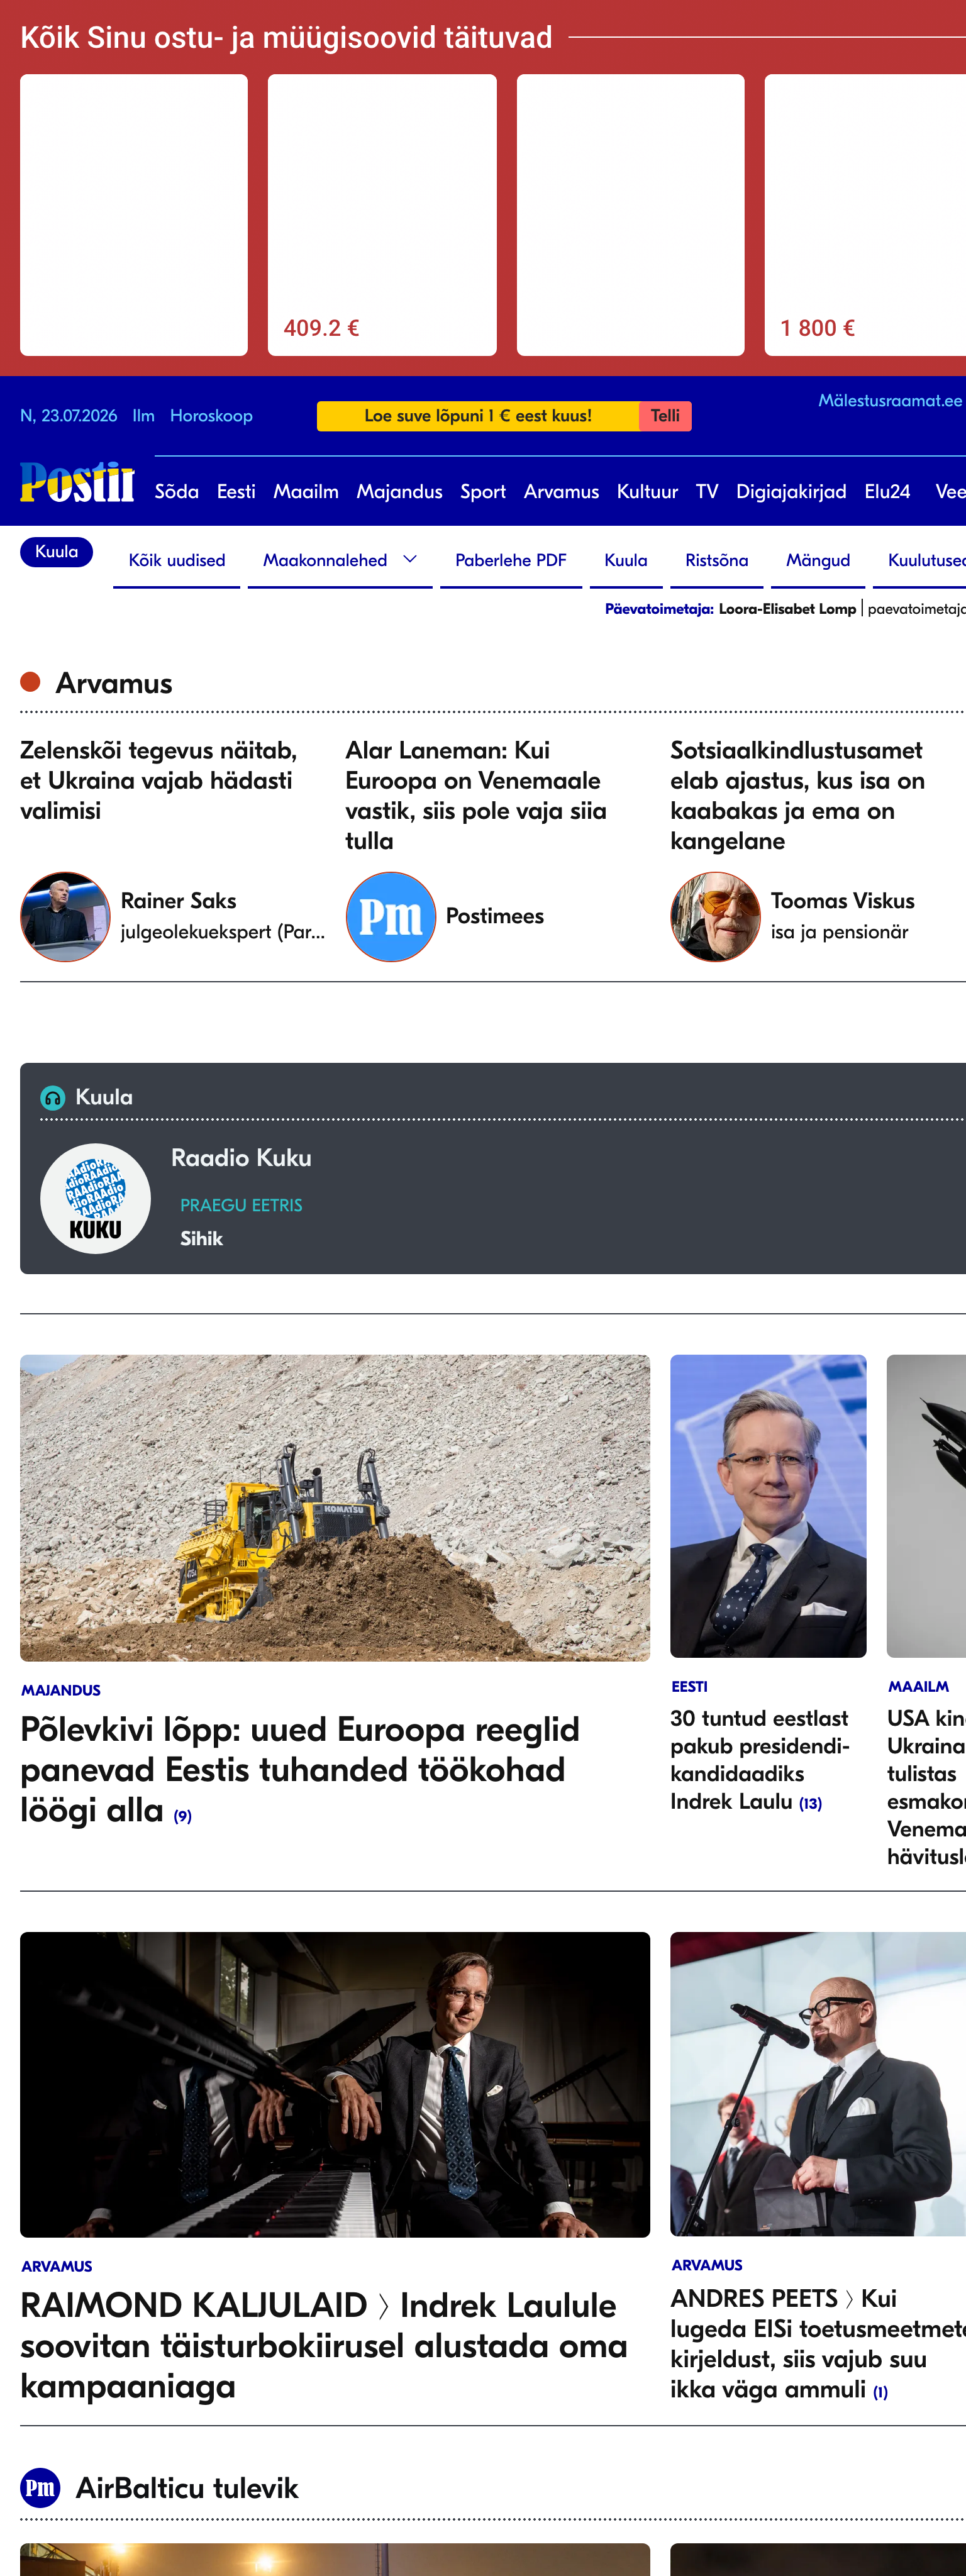Image resolution: width=966 pixels, height=2576 pixels.
Task: Switch to Kõik uudised tab
Action: 177,560
